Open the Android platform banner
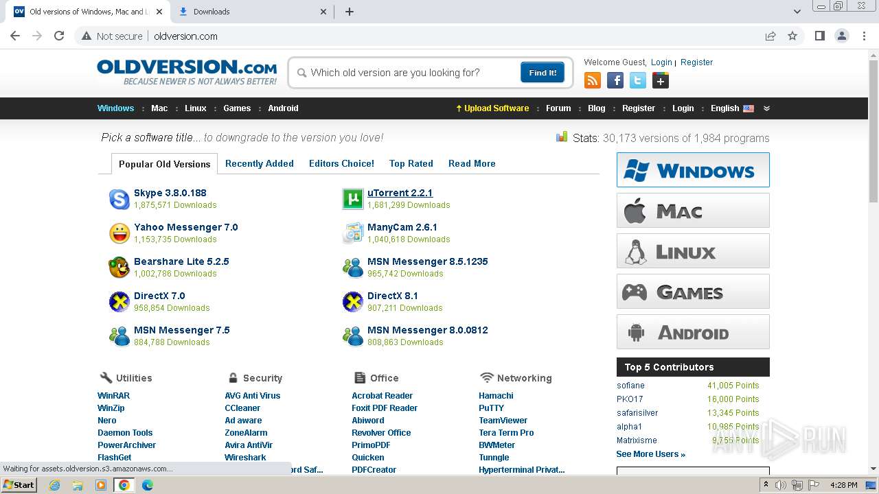The height and width of the screenshot is (494, 879). [x=693, y=332]
